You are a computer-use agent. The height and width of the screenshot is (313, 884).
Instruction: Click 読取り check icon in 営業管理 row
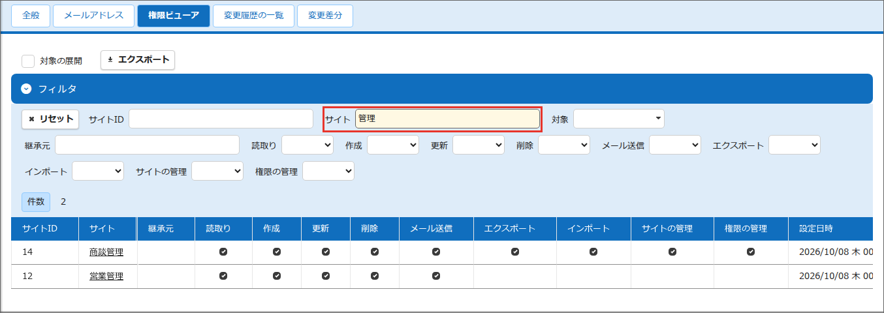223,276
